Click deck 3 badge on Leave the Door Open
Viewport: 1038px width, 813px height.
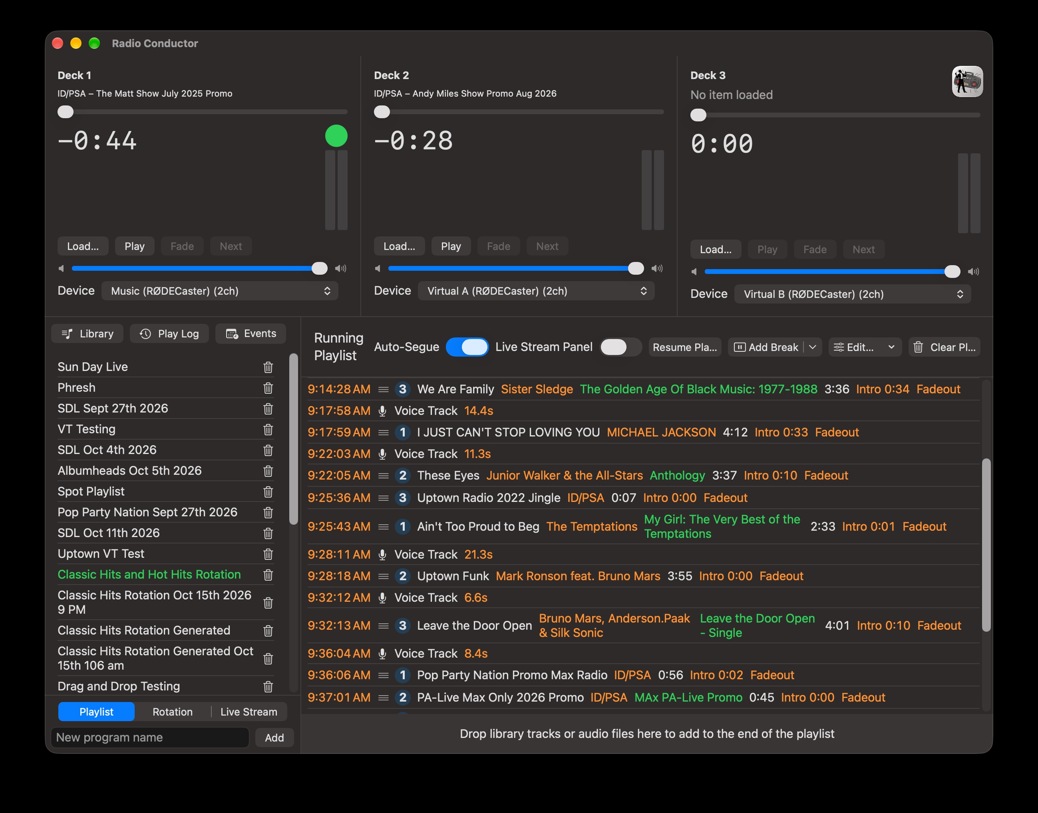pos(403,625)
